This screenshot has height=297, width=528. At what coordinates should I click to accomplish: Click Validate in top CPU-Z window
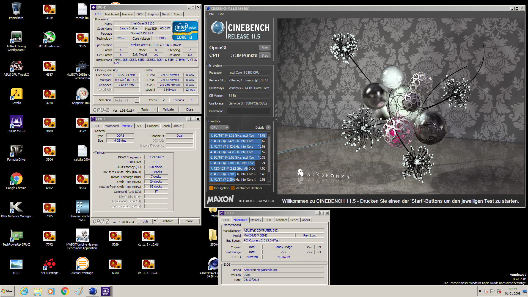(168, 109)
